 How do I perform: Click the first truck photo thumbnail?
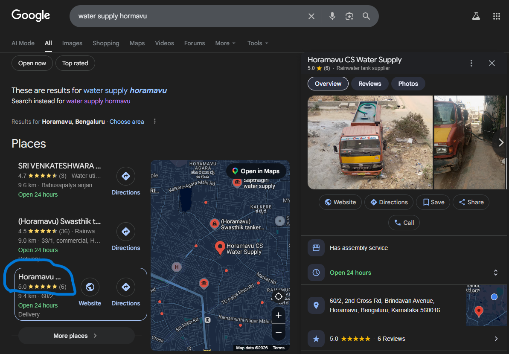pyautogui.click(x=370, y=142)
